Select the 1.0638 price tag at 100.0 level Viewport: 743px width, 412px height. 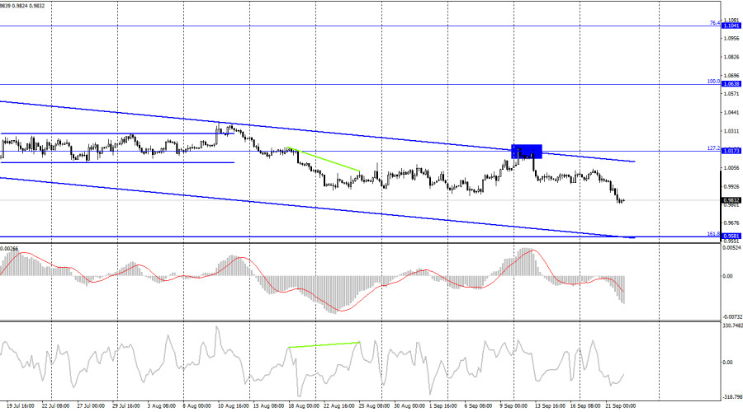(x=731, y=84)
